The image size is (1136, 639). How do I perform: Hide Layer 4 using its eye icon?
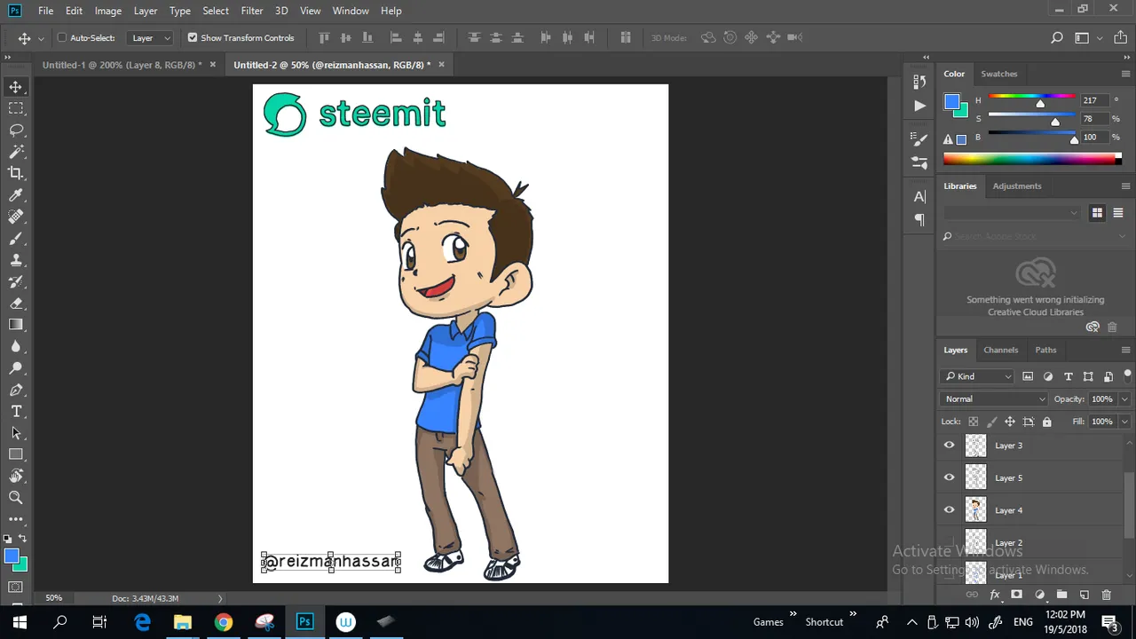pos(950,510)
